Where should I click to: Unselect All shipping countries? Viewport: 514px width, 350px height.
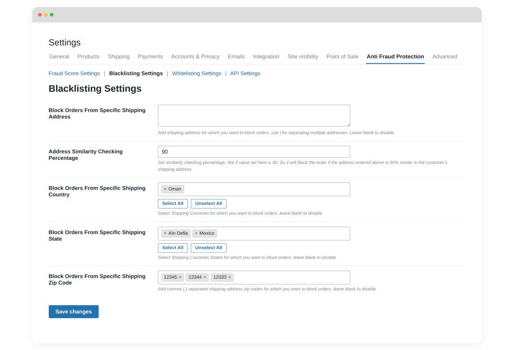[x=209, y=203]
